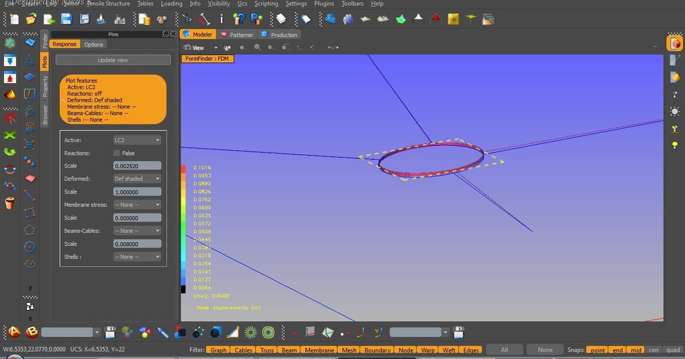
Task: Click the concentric green circles icon
Action: (x=268, y=332)
